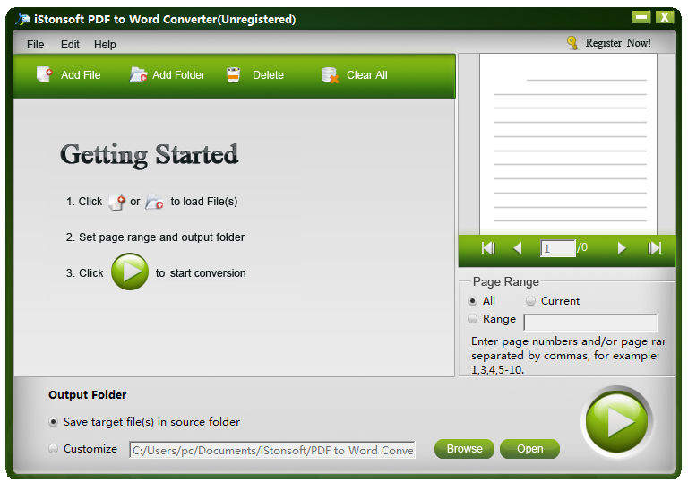Click the output folder path field
The width and height of the screenshot is (688, 483).
272,450
